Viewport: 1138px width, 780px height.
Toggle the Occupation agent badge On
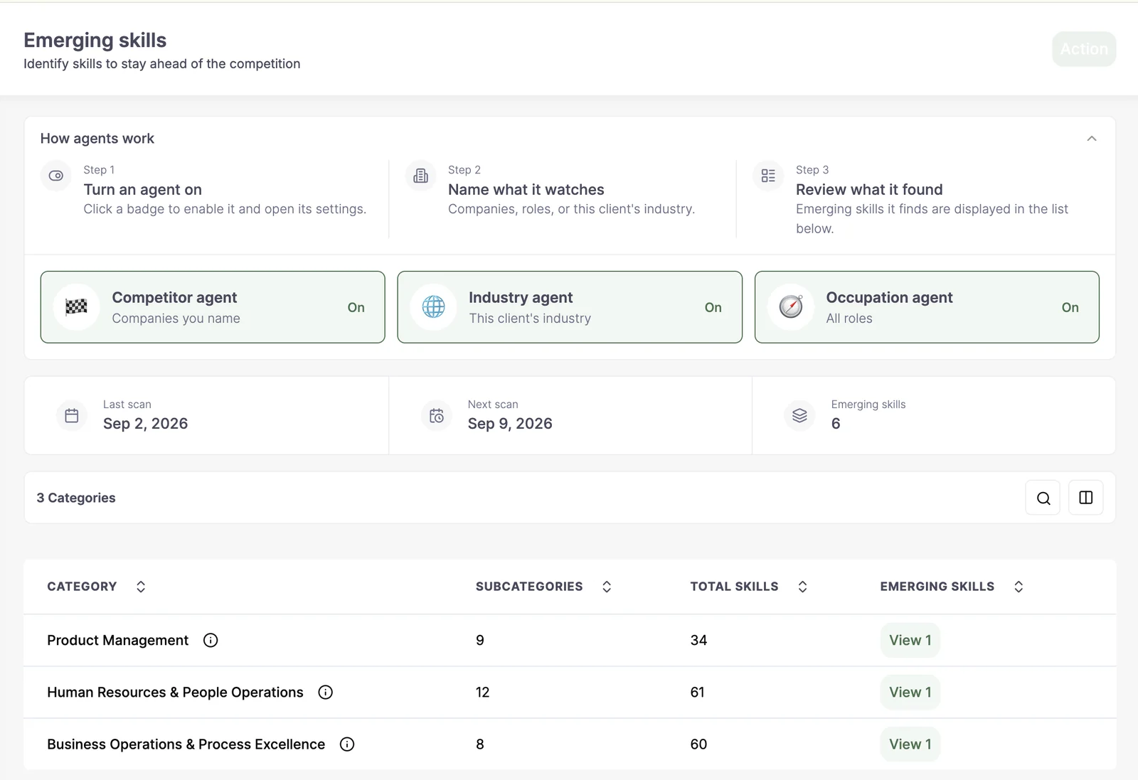coord(927,307)
